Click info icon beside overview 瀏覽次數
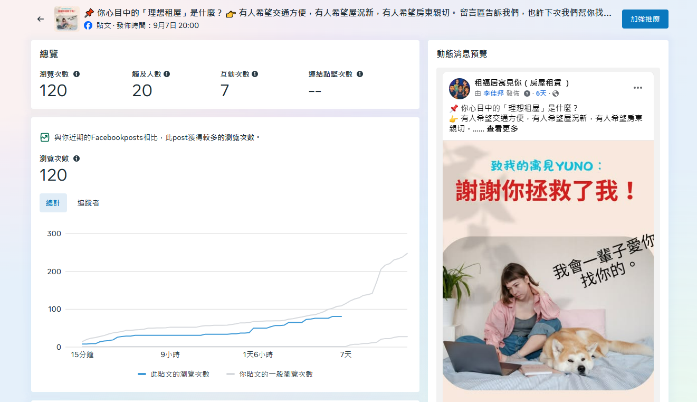Image resolution: width=697 pixels, height=402 pixels. pos(77,74)
